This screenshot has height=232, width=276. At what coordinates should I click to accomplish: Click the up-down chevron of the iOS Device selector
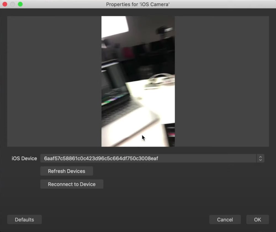pos(260,158)
